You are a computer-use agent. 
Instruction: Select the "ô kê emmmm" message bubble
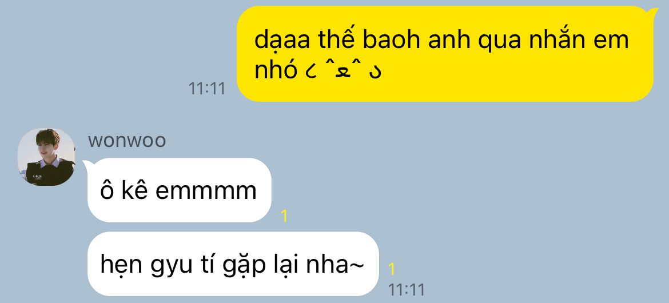pyautogui.click(x=179, y=190)
